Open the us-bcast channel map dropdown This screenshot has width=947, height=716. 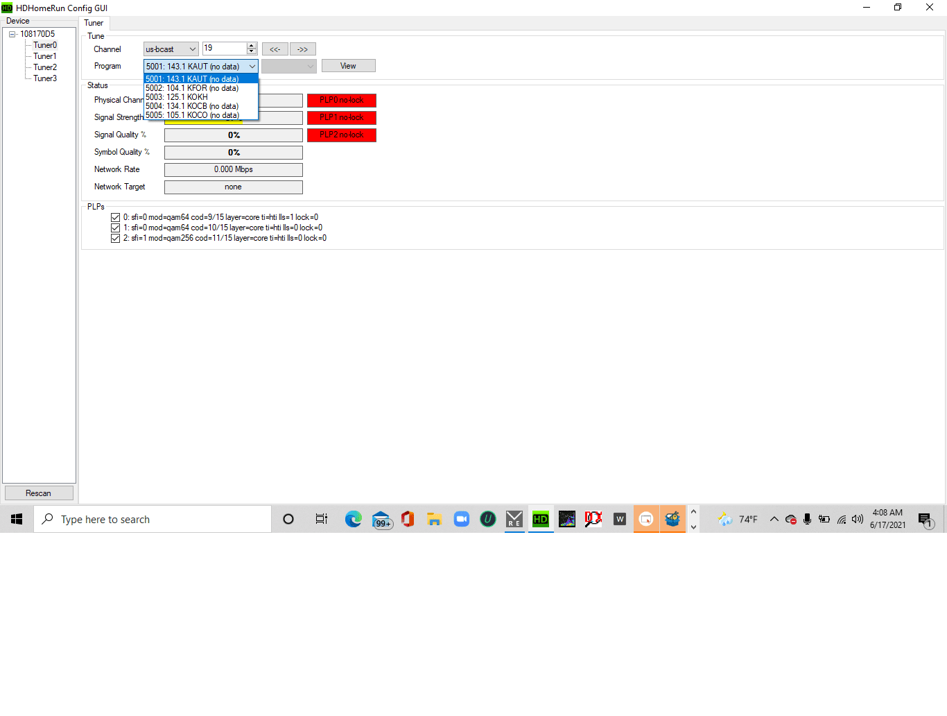click(x=171, y=49)
